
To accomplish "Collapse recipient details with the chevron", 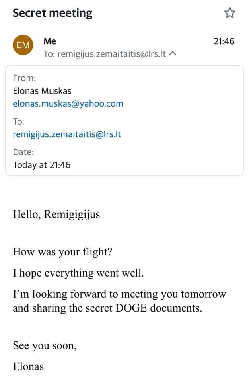I will click(x=173, y=54).
